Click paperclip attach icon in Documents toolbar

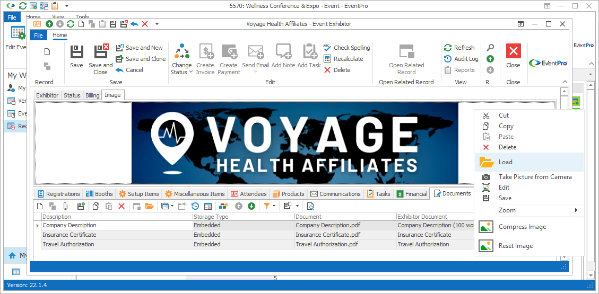[x=65, y=206]
